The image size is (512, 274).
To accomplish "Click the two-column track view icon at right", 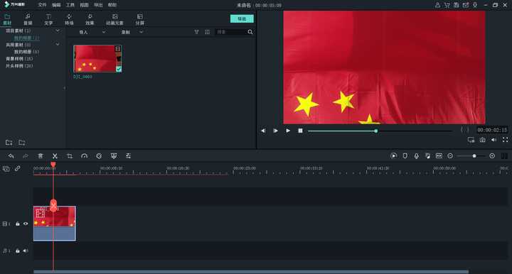I will click(x=504, y=156).
